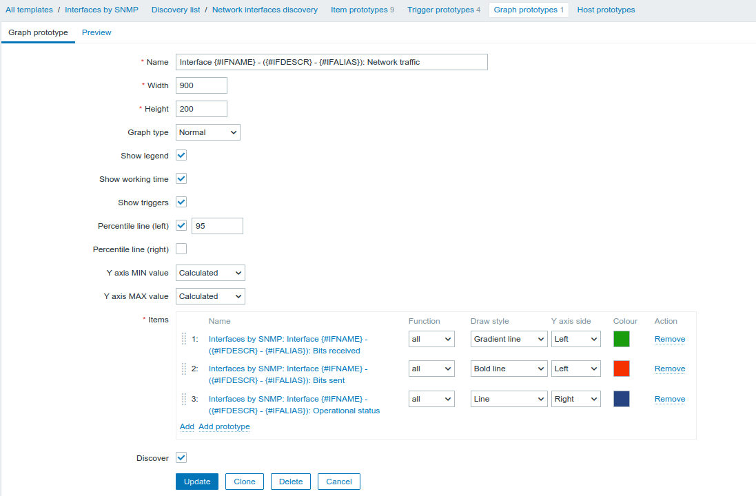
Task: Open the Bits received item link
Action: pos(288,344)
